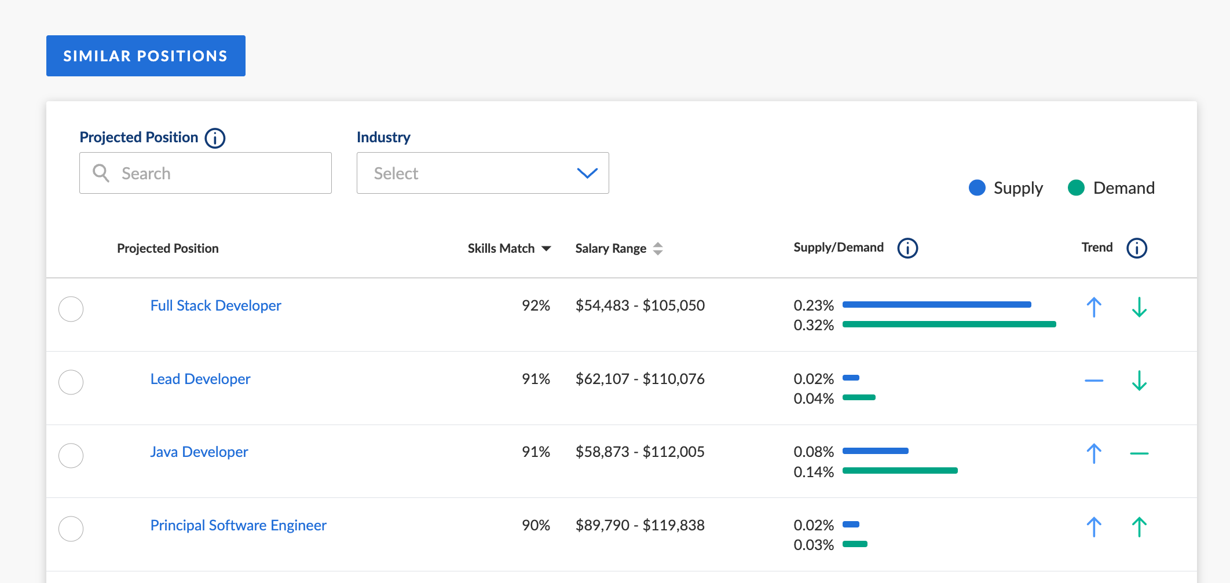Click salary range $54,483 - $105,050
Image resolution: width=1230 pixels, height=583 pixels.
pos(640,305)
